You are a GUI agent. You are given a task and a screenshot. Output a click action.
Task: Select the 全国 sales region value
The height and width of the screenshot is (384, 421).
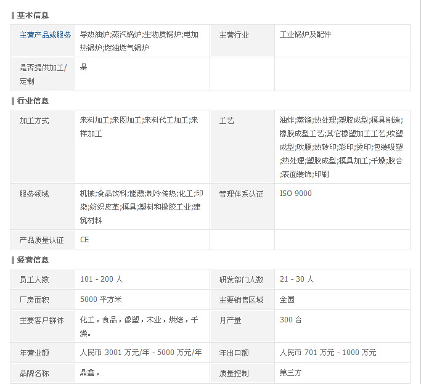point(287,300)
